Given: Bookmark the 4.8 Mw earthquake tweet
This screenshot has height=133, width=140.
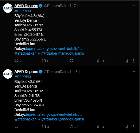Looking at the screenshot, I should pos(126,61).
